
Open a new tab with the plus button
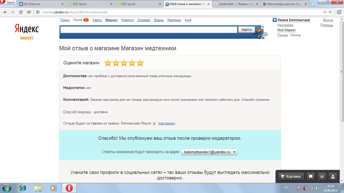coord(313,4)
